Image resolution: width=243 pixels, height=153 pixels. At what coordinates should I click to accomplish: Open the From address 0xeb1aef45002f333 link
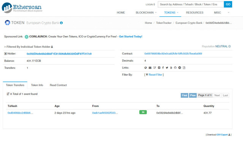click(x=105, y=113)
